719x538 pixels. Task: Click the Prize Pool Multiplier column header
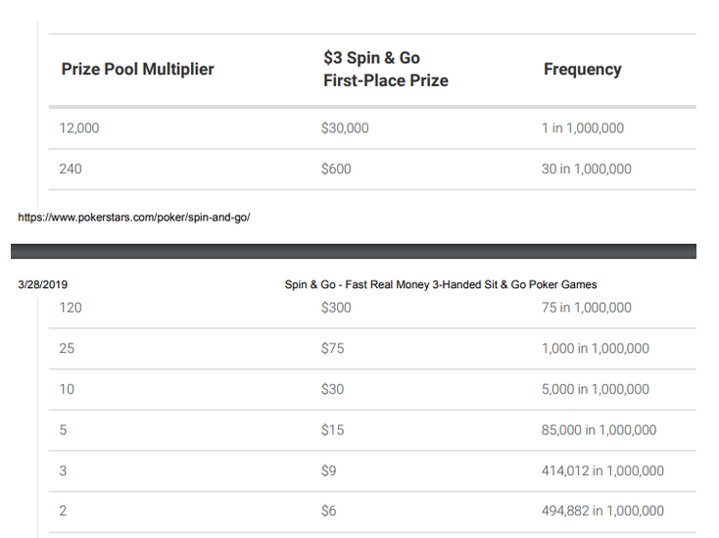(137, 70)
